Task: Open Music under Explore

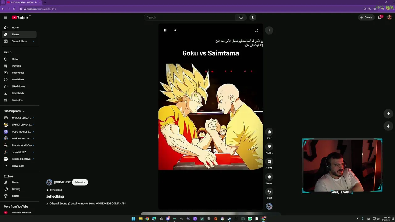Action: [19, 182]
